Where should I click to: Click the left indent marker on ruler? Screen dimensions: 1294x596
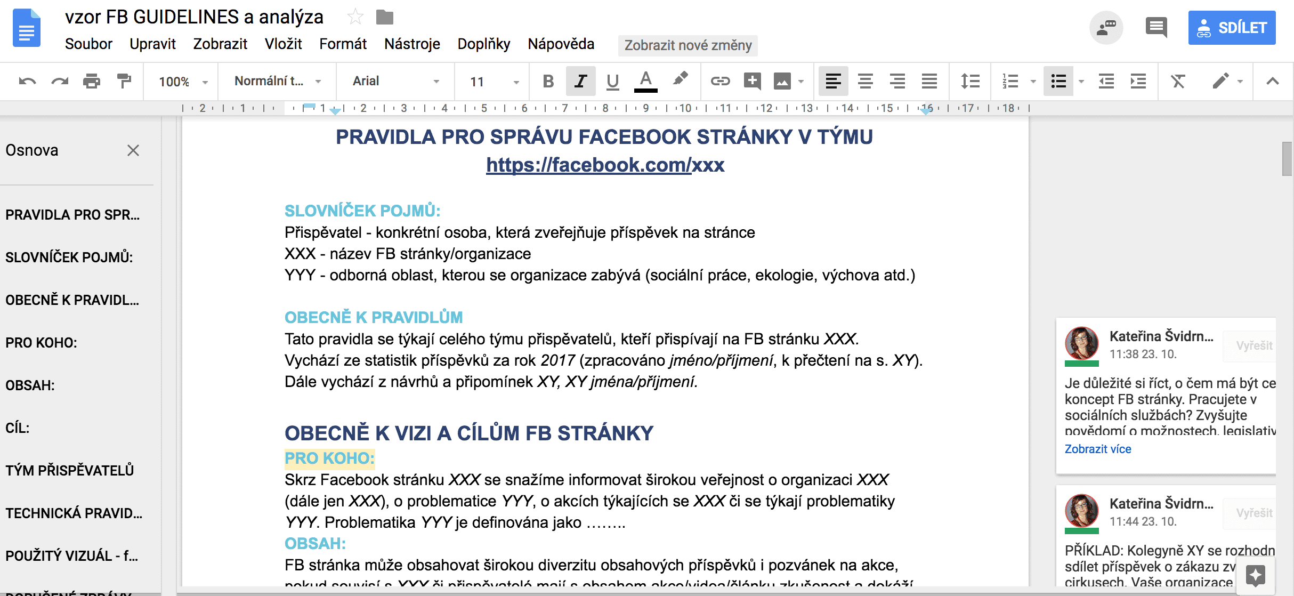pyautogui.click(x=335, y=111)
